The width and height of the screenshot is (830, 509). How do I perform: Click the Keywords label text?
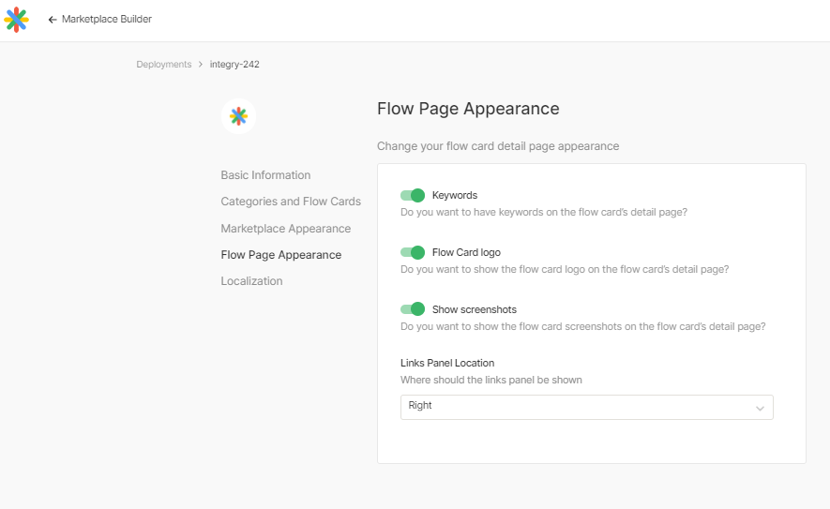[455, 195]
